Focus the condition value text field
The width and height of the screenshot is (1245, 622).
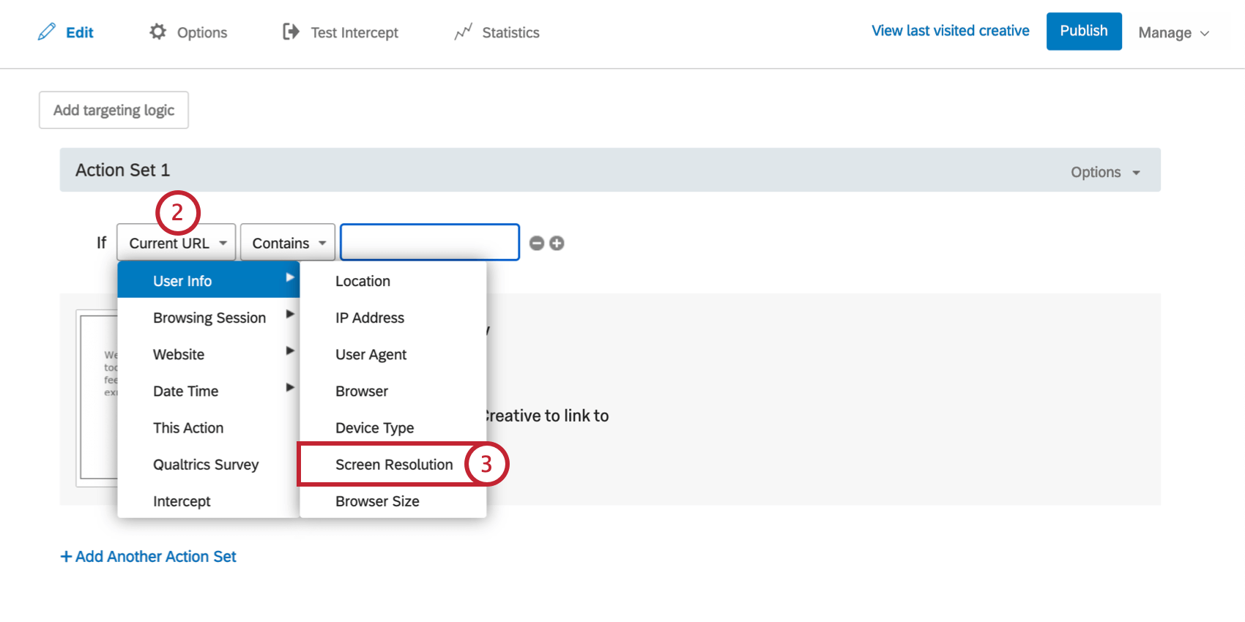[x=430, y=242]
